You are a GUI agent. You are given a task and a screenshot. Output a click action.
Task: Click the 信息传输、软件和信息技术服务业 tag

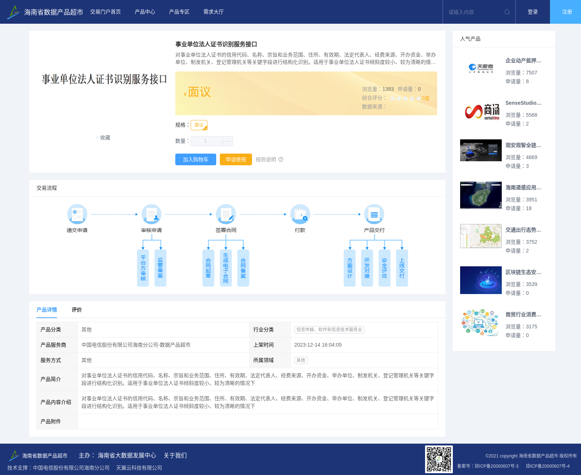tap(329, 329)
